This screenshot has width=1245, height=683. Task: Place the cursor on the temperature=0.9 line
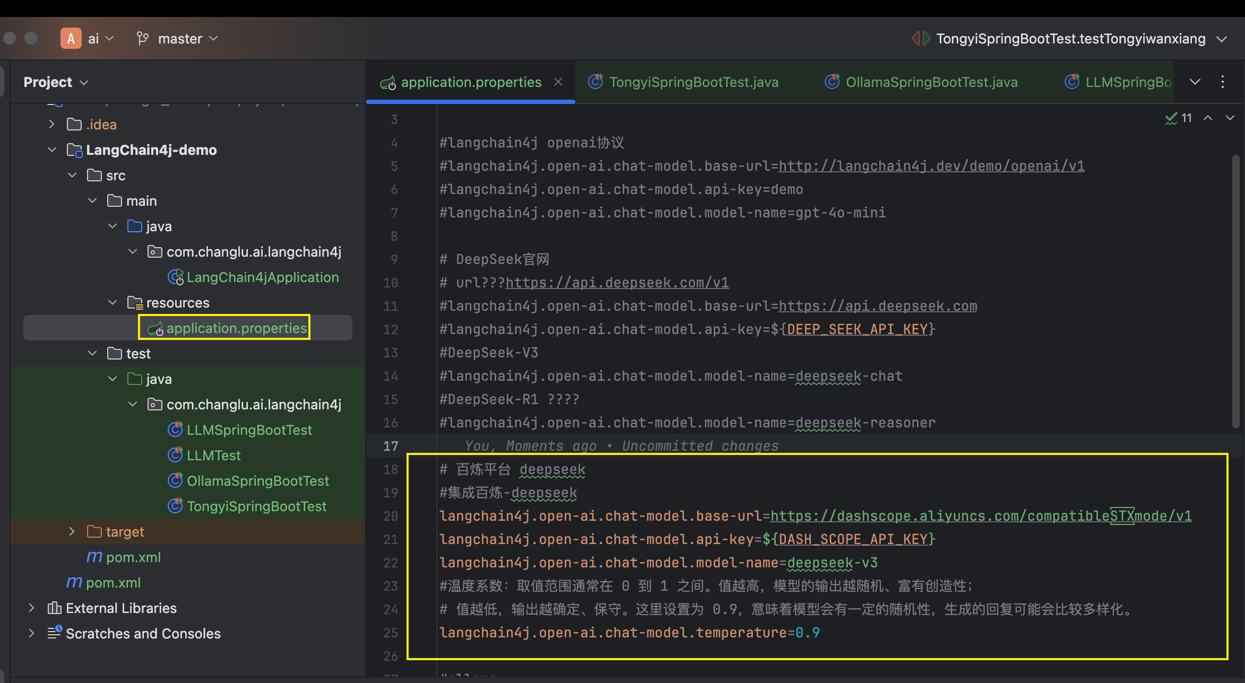pyautogui.click(x=629, y=633)
